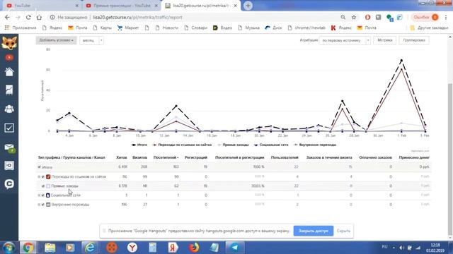Open Firefox from the taskbar
This screenshot has height=254, width=453.
point(194,248)
